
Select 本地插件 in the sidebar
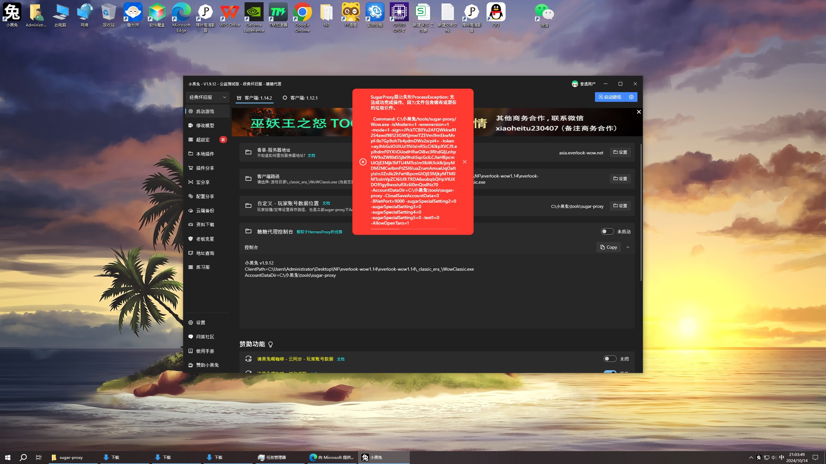[x=207, y=154]
